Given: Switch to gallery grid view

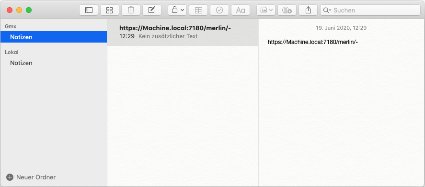Looking at the screenshot, I should (110, 11).
